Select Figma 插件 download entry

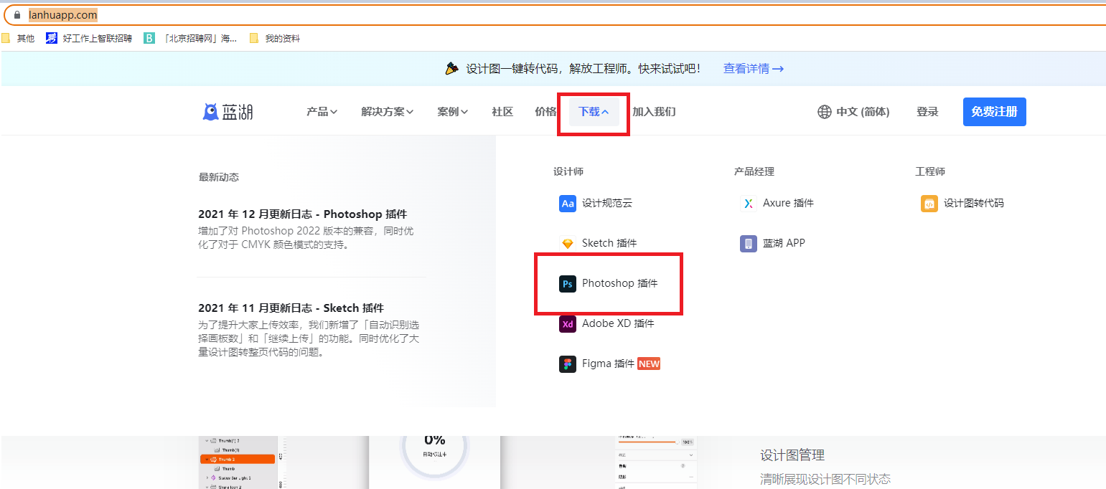click(x=609, y=364)
